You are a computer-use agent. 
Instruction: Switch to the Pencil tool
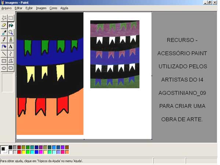(4, 40)
